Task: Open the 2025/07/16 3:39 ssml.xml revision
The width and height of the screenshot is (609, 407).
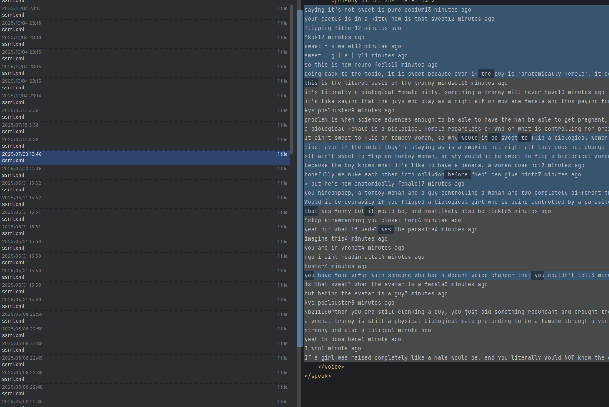Action: point(145,114)
